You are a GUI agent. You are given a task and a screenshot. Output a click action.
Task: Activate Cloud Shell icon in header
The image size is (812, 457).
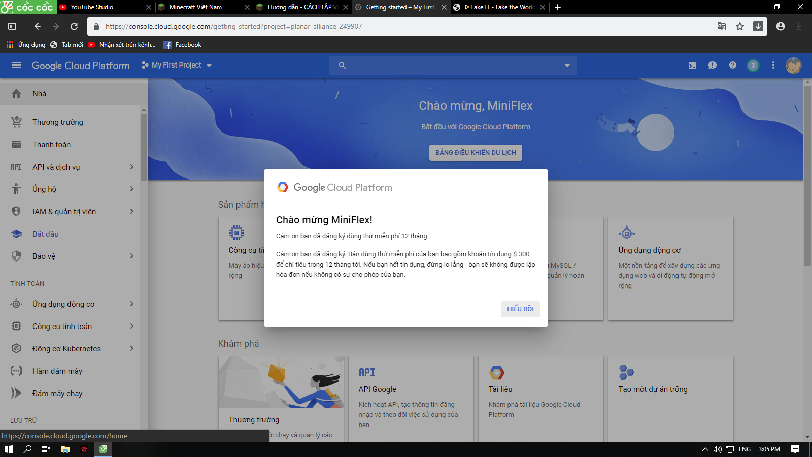(x=692, y=65)
